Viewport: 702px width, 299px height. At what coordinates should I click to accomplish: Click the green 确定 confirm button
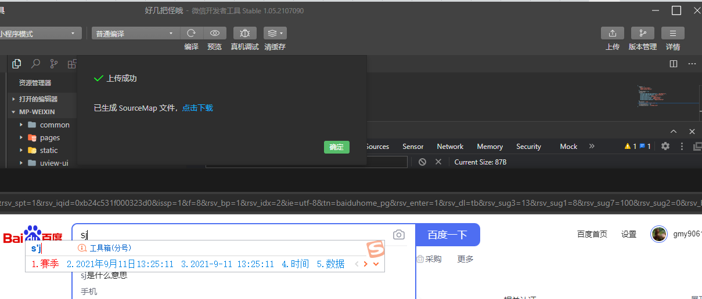click(337, 147)
